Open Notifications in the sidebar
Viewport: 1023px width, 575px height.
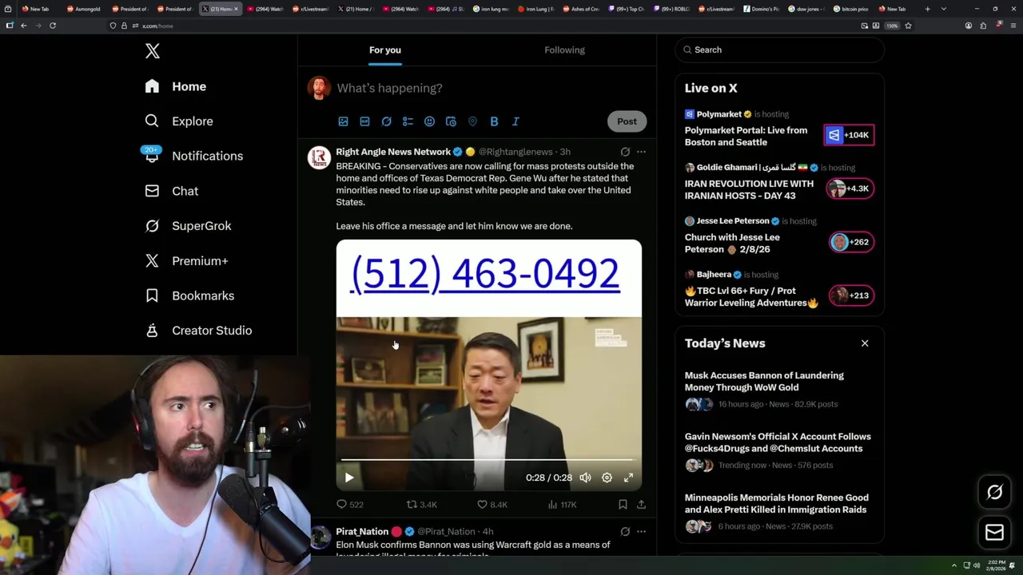click(x=193, y=156)
